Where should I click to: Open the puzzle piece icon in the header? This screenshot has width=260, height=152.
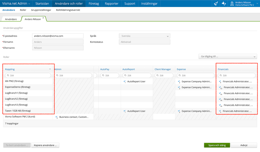pos(224,3)
